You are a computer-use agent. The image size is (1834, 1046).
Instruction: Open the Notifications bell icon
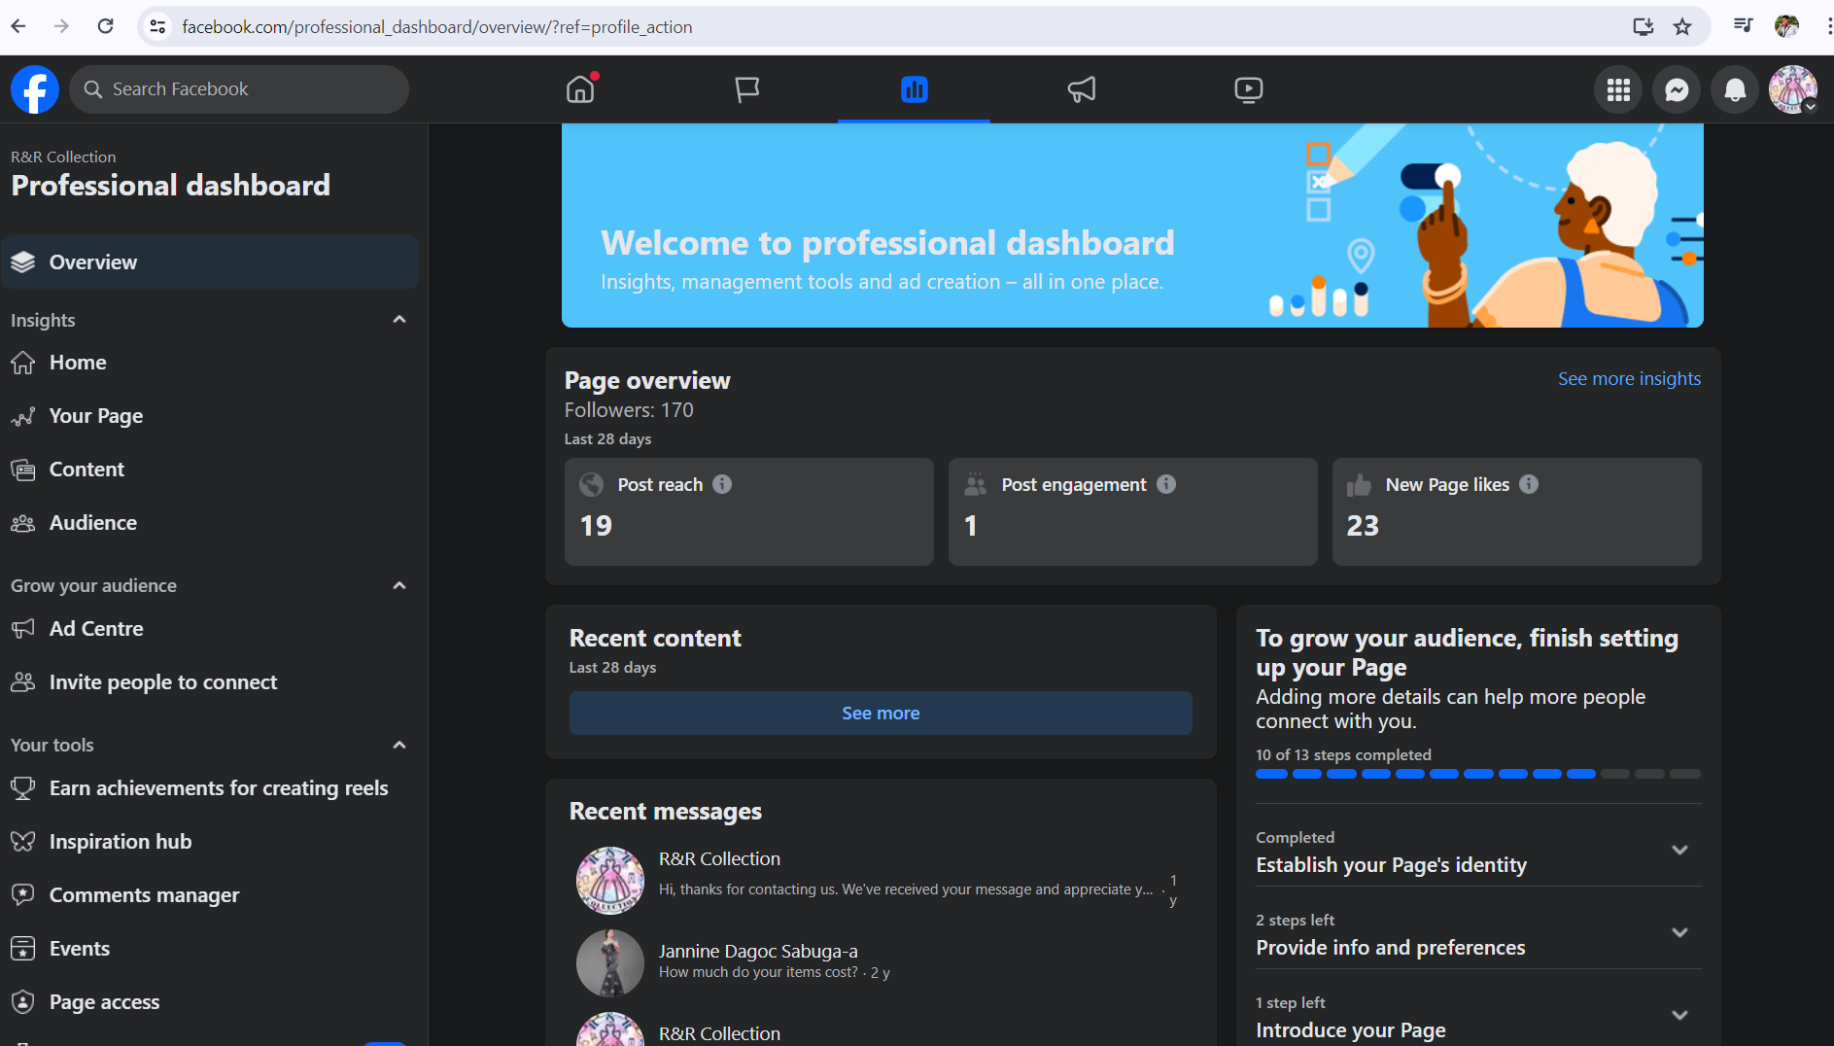(1735, 89)
